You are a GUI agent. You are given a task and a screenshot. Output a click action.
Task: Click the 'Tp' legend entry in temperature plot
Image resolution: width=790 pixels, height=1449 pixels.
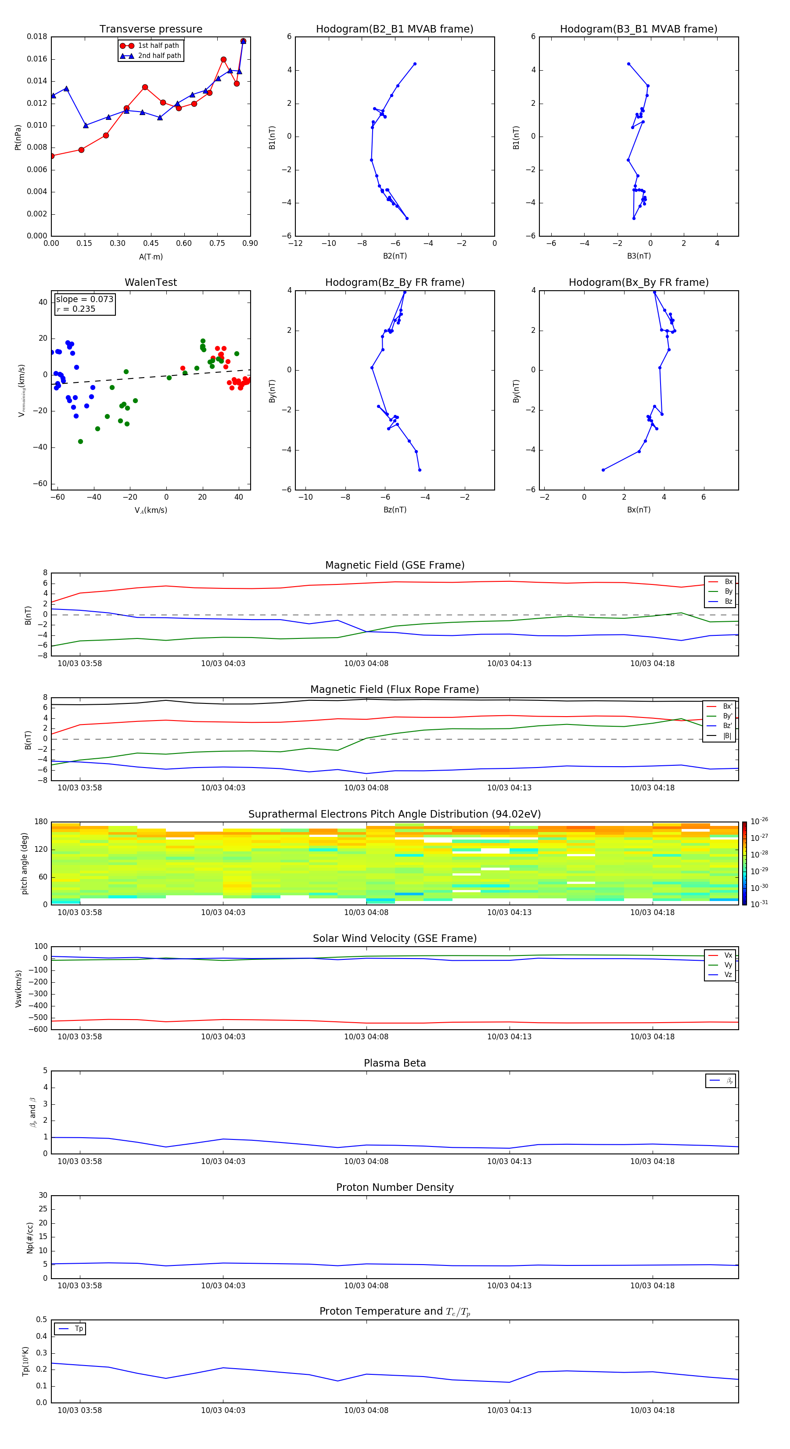click(x=70, y=1329)
